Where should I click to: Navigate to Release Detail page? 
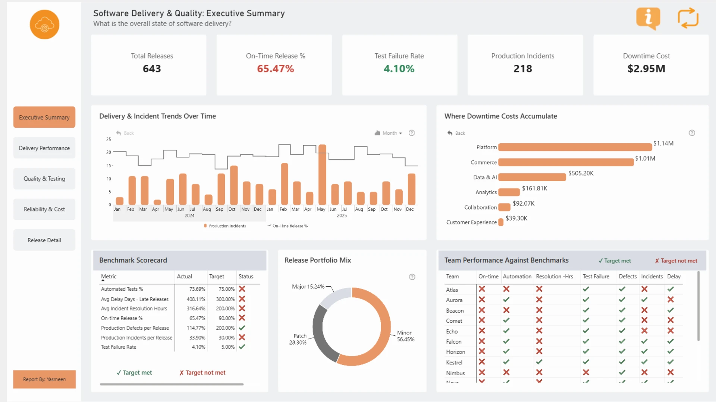44,240
